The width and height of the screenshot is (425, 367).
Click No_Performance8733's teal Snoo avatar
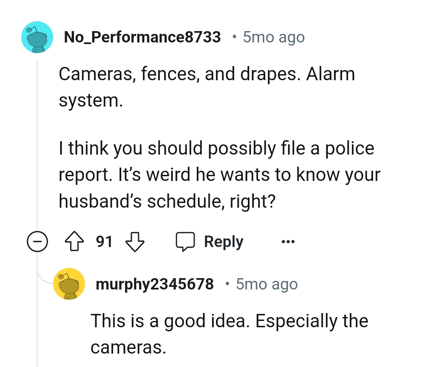tap(37, 37)
